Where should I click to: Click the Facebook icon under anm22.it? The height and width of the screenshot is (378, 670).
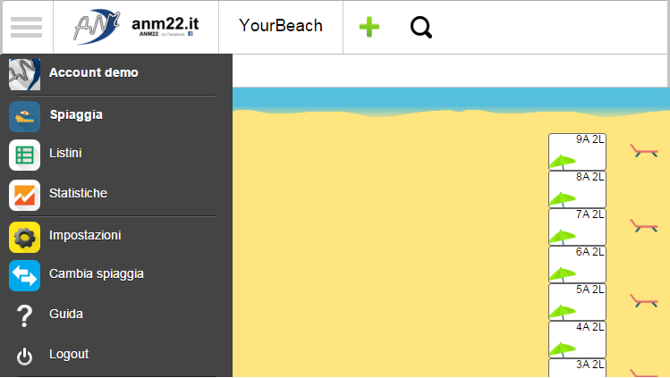[191, 34]
